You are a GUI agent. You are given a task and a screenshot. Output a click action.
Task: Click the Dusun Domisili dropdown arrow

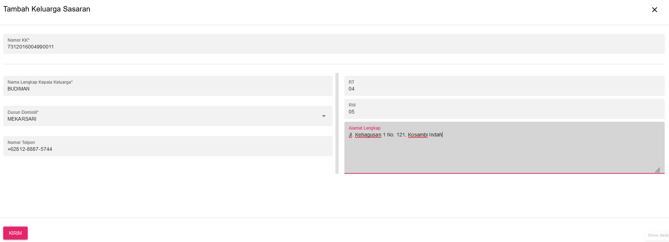pos(324,116)
